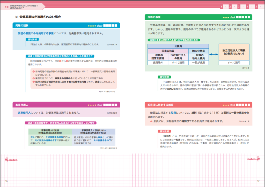The height and width of the screenshot is (187, 265).
Task: Tick the first check box in 家事使用人 header
Action: (105, 105)
